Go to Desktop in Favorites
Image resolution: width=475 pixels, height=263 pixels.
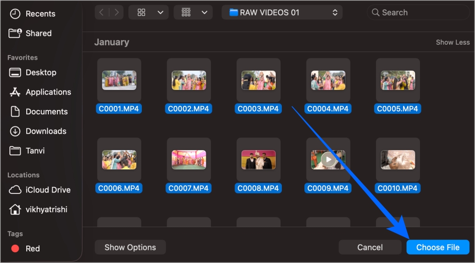(33, 72)
